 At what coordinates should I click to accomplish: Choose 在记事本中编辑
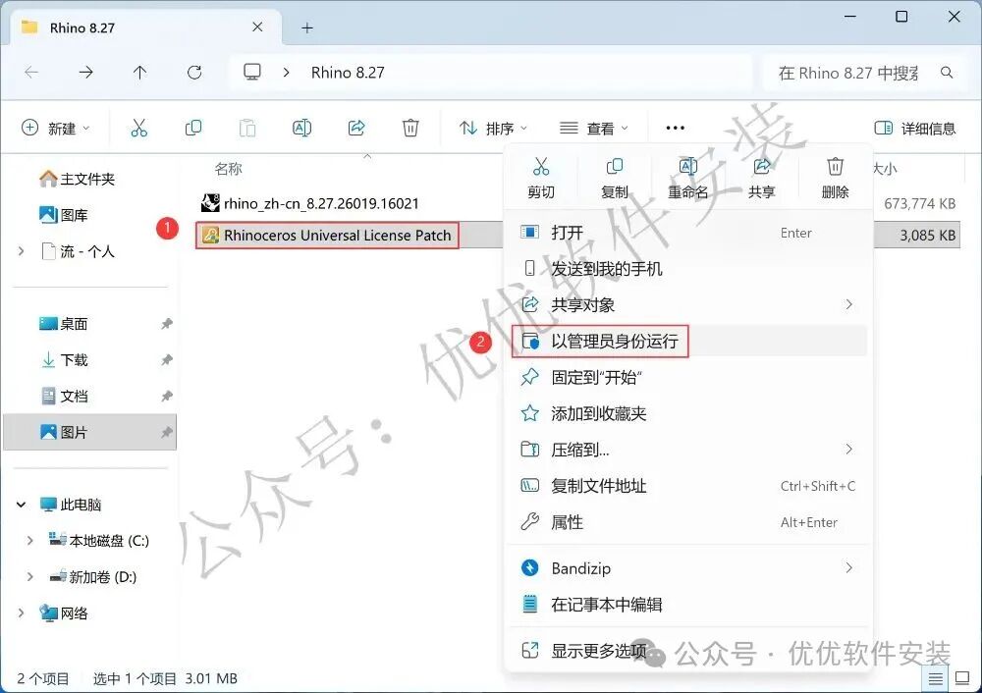tap(688, 605)
